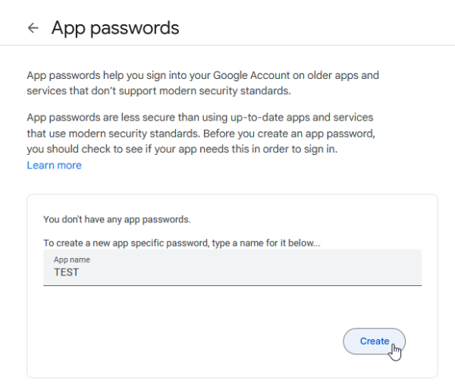The height and width of the screenshot is (390, 455).
Task: Click blank area right of the page title
Action: click(x=318, y=28)
